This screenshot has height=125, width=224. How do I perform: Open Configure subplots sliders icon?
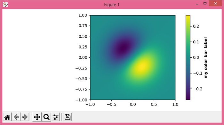tap(56, 117)
